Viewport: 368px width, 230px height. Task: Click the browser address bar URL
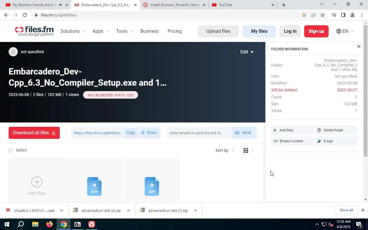[x=59, y=15]
